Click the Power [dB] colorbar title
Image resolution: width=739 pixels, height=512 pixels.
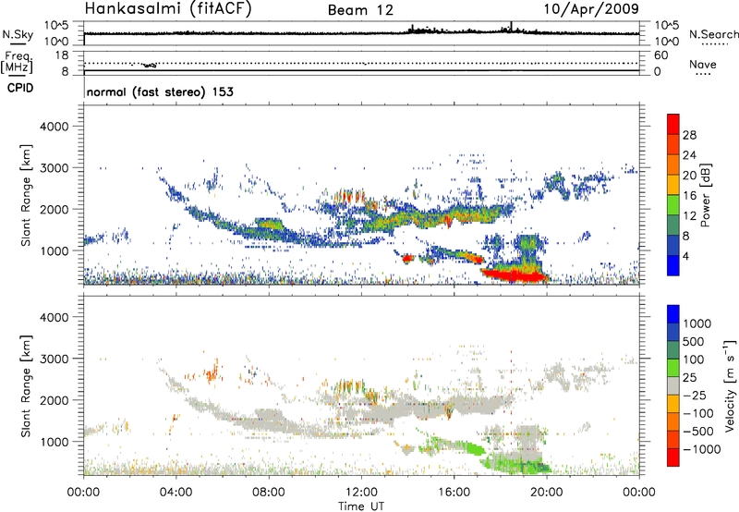click(x=705, y=195)
